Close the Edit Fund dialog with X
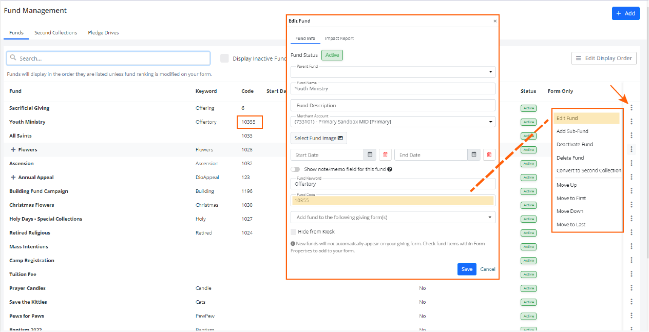649x332 pixels. pos(495,21)
